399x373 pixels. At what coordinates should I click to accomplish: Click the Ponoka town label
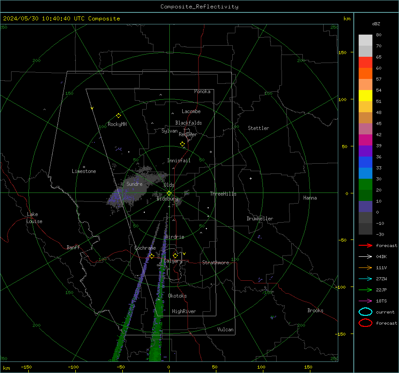click(x=202, y=91)
